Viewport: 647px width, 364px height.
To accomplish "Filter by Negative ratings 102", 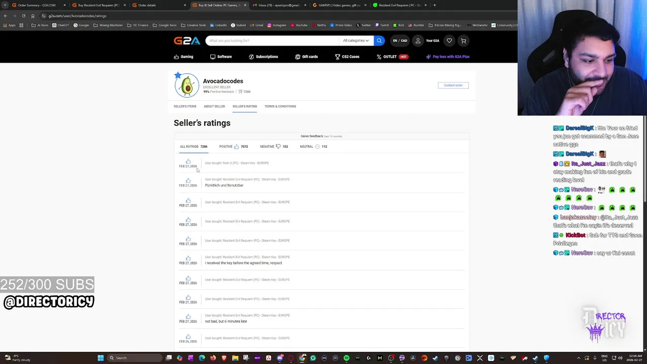I will tap(273, 147).
